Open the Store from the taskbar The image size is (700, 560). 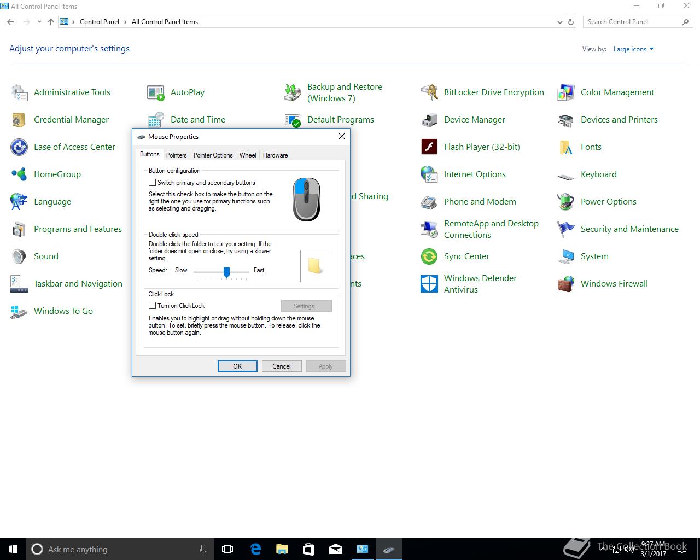(308, 549)
